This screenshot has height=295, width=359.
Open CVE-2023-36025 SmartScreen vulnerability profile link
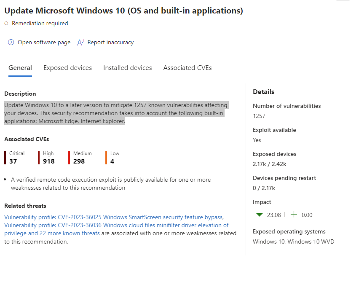click(x=114, y=217)
